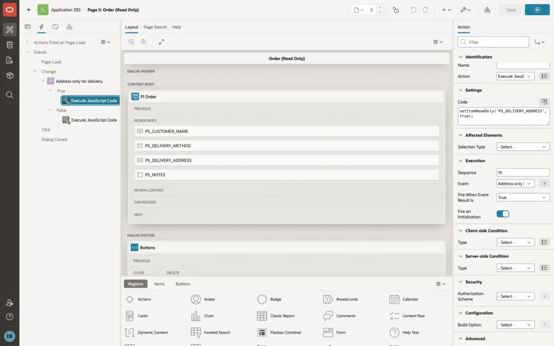Click the search magnifier in left sidebar
This screenshot has width=554, height=346.
10,95
